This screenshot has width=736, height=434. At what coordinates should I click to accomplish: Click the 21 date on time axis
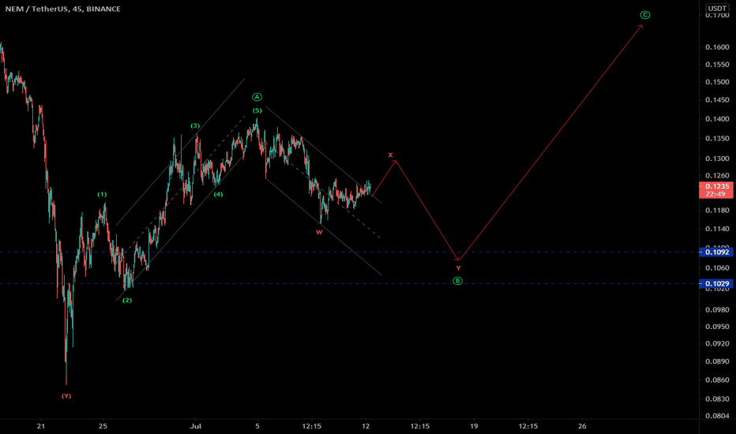[x=41, y=426]
